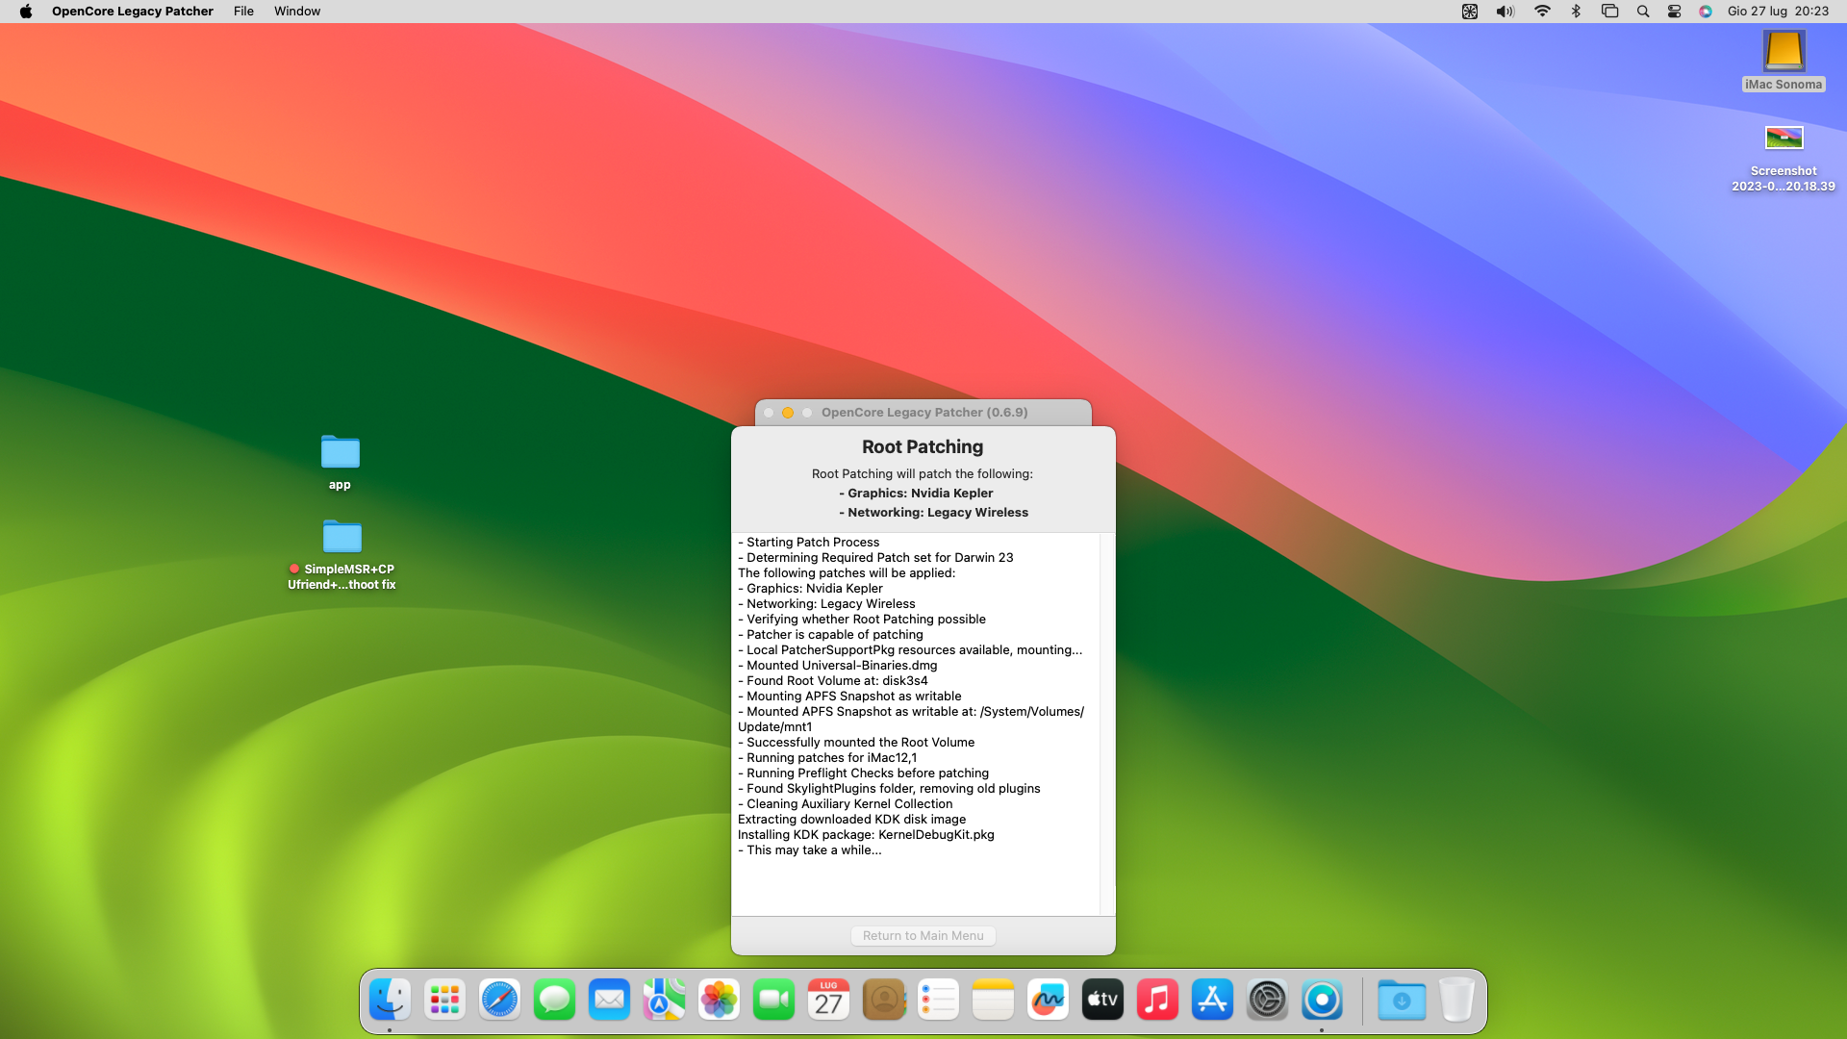Open the Photos app icon
The image size is (1847, 1039).
pos(719,1001)
